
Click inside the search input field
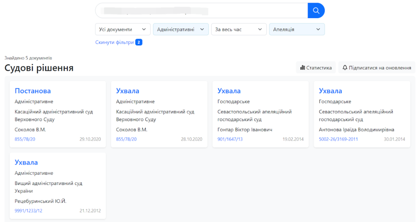click(x=201, y=11)
